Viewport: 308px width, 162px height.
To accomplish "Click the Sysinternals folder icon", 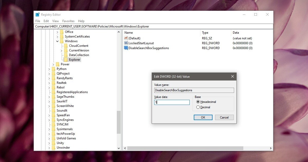I will coord(53,129).
